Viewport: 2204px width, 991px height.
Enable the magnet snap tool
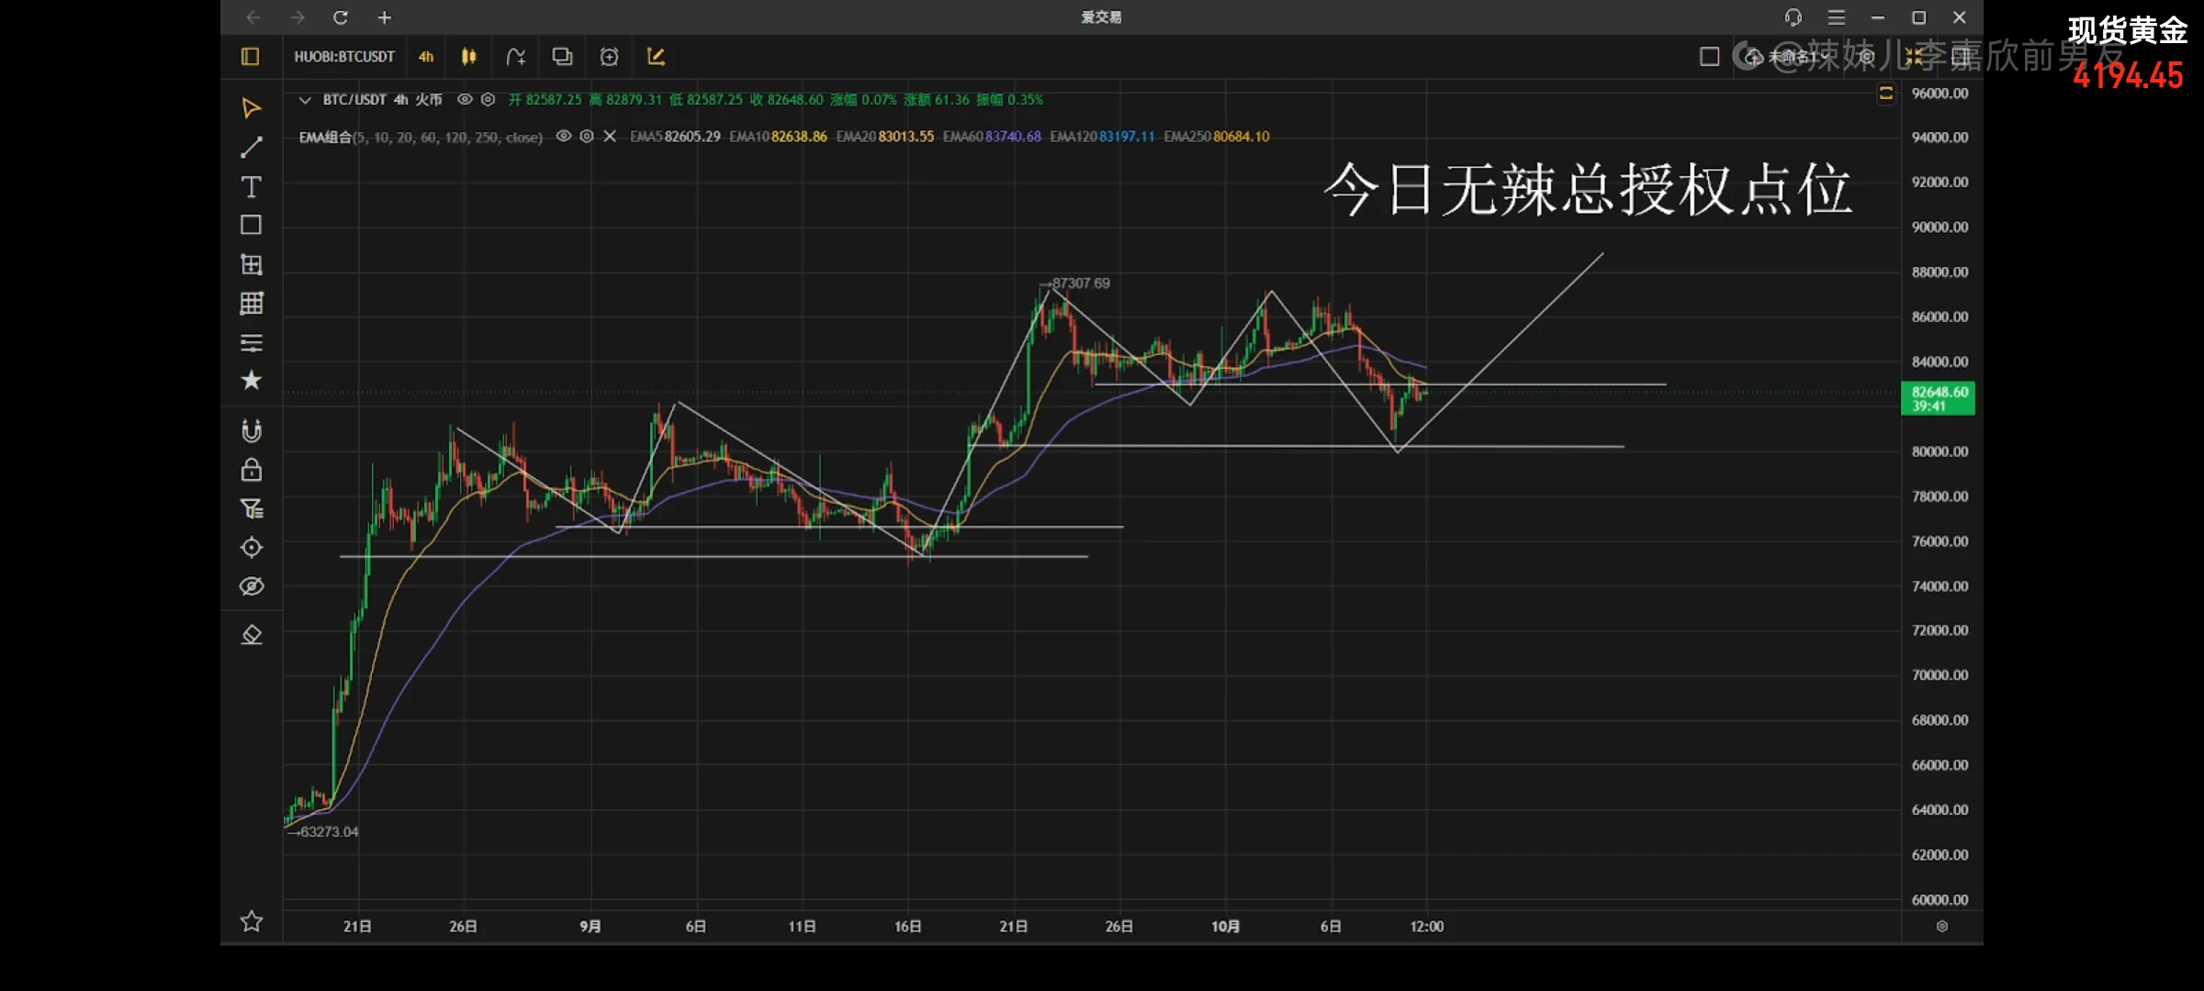(251, 430)
